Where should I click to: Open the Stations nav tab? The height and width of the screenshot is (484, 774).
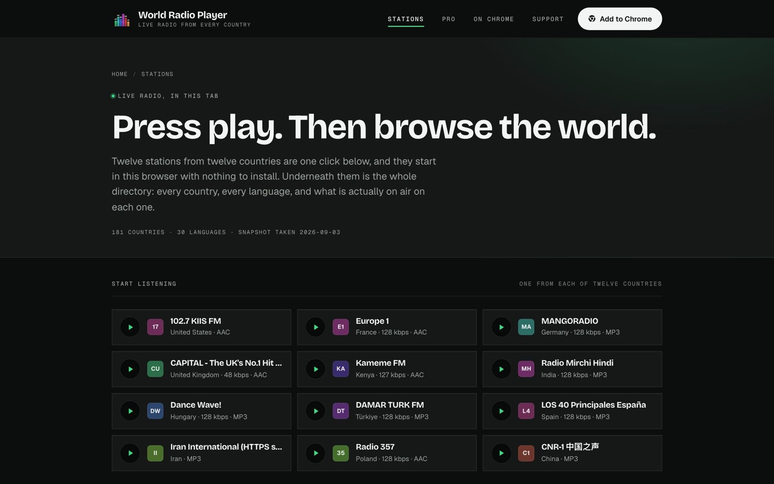(405, 19)
